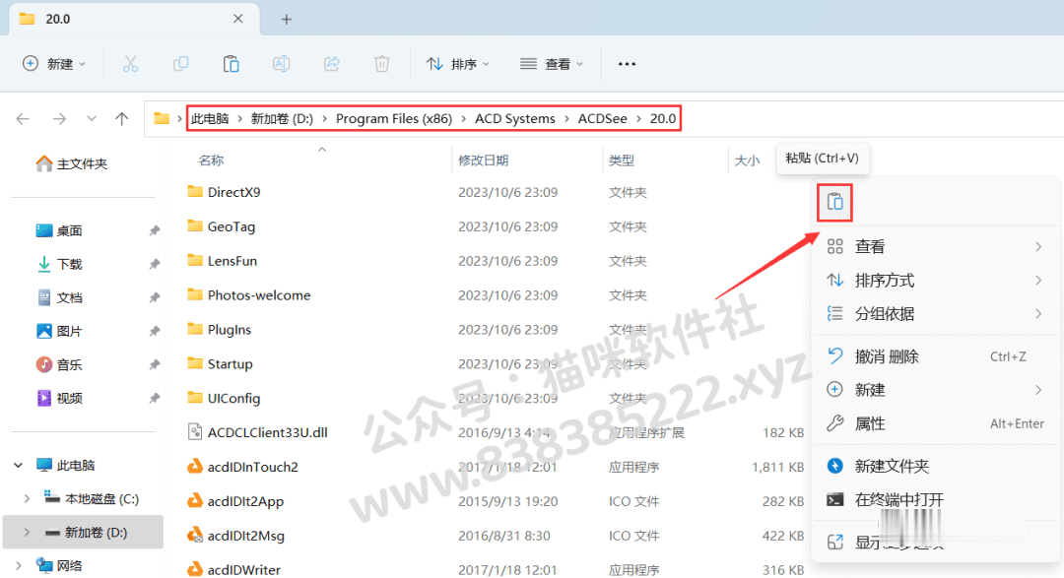Open recent locations dropdown chevron

point(91,119)
